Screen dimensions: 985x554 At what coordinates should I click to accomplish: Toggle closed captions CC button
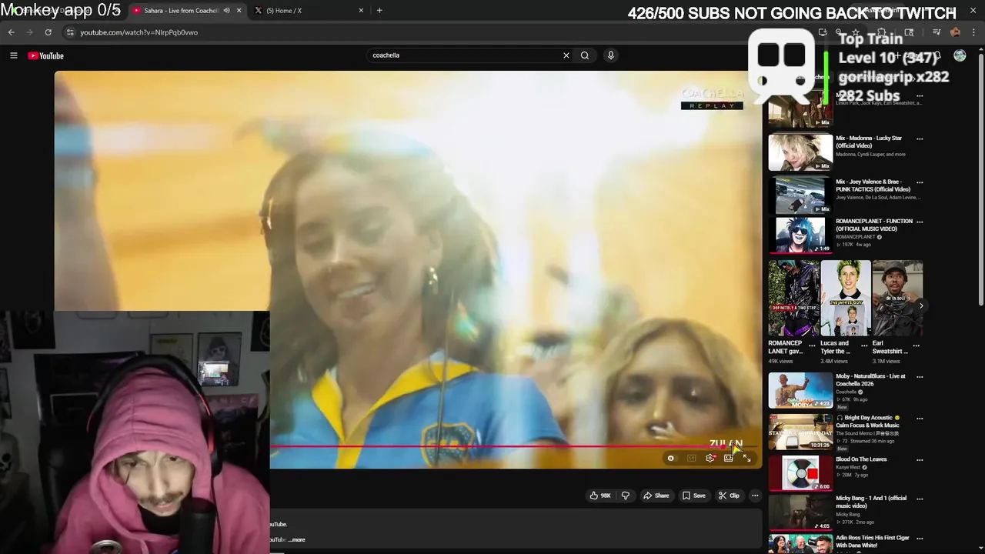[x=691, y=458]
